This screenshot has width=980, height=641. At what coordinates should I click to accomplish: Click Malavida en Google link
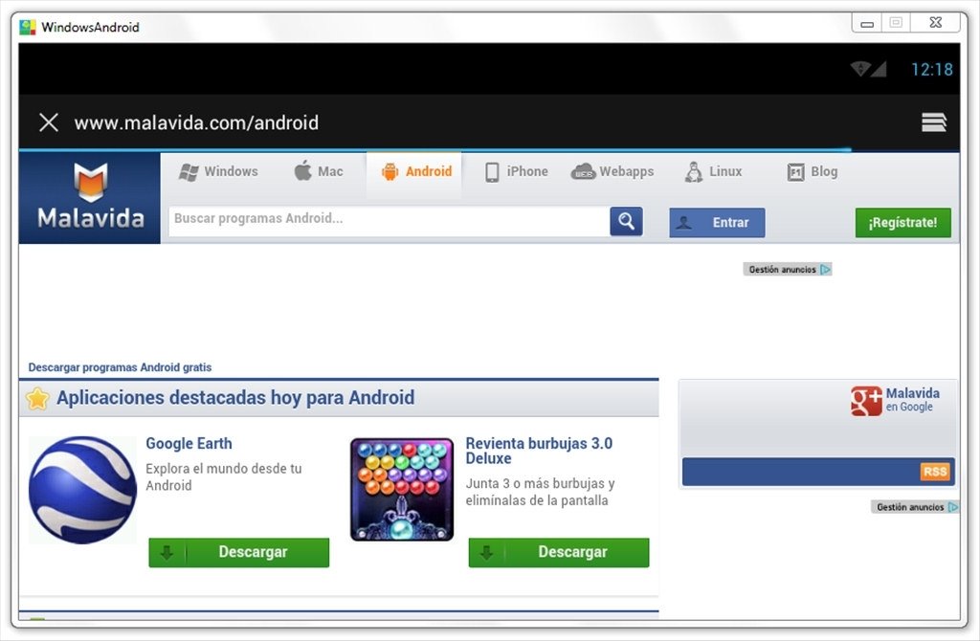(x=912, y=400)
